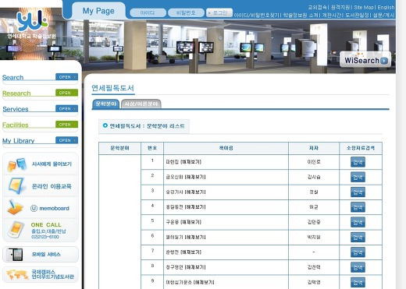Image resolution: width=406 pixels, height=289 pixels.
Task: Open 해제보기 link for book number 8
Action: [195, 267]
